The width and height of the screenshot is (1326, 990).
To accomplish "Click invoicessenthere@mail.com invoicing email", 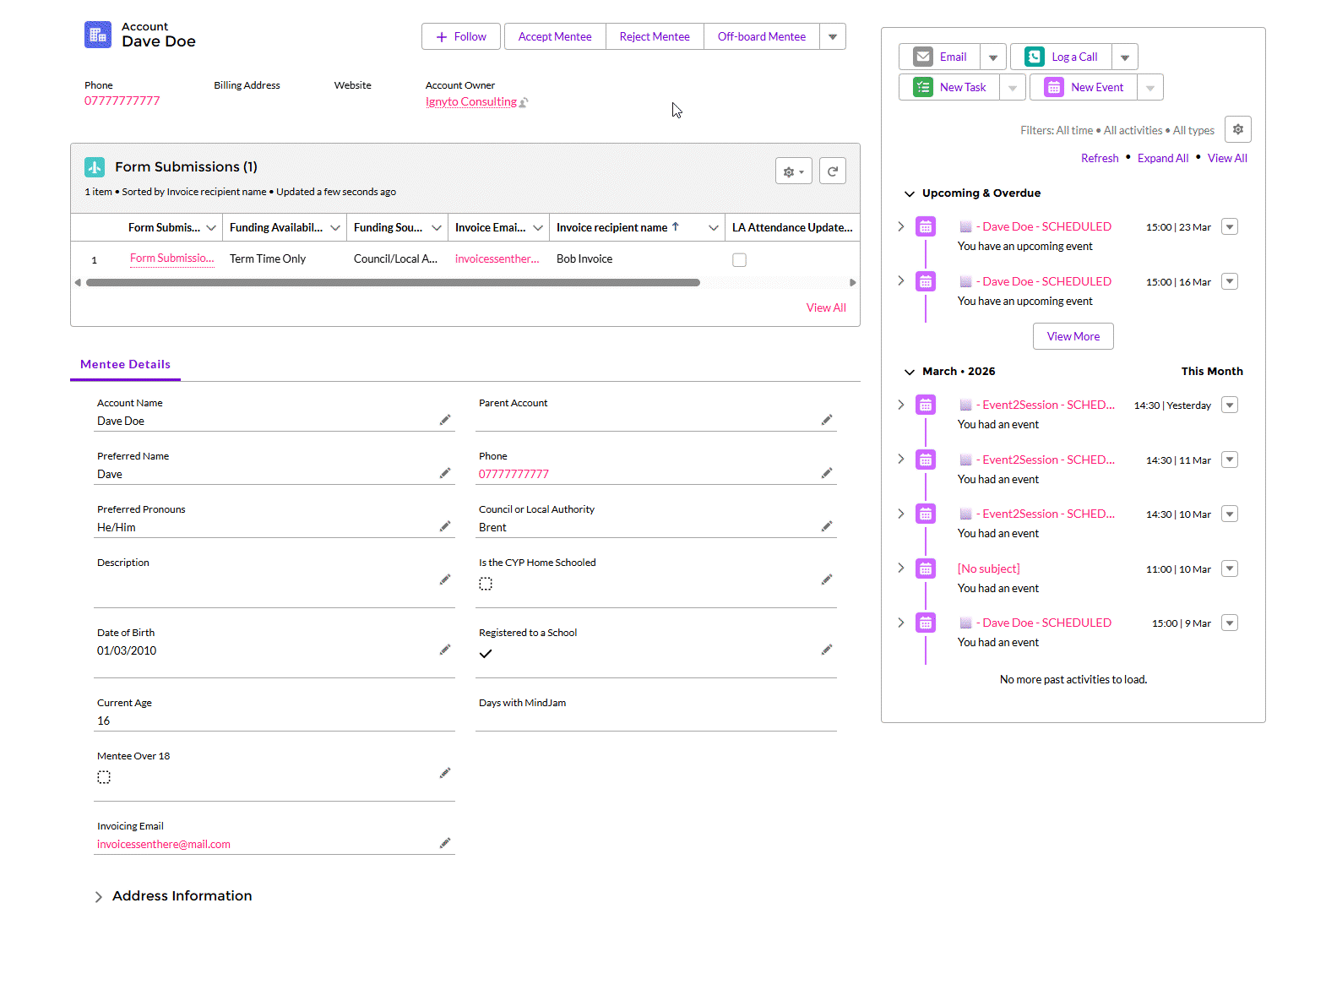I will tap(164, 844).
